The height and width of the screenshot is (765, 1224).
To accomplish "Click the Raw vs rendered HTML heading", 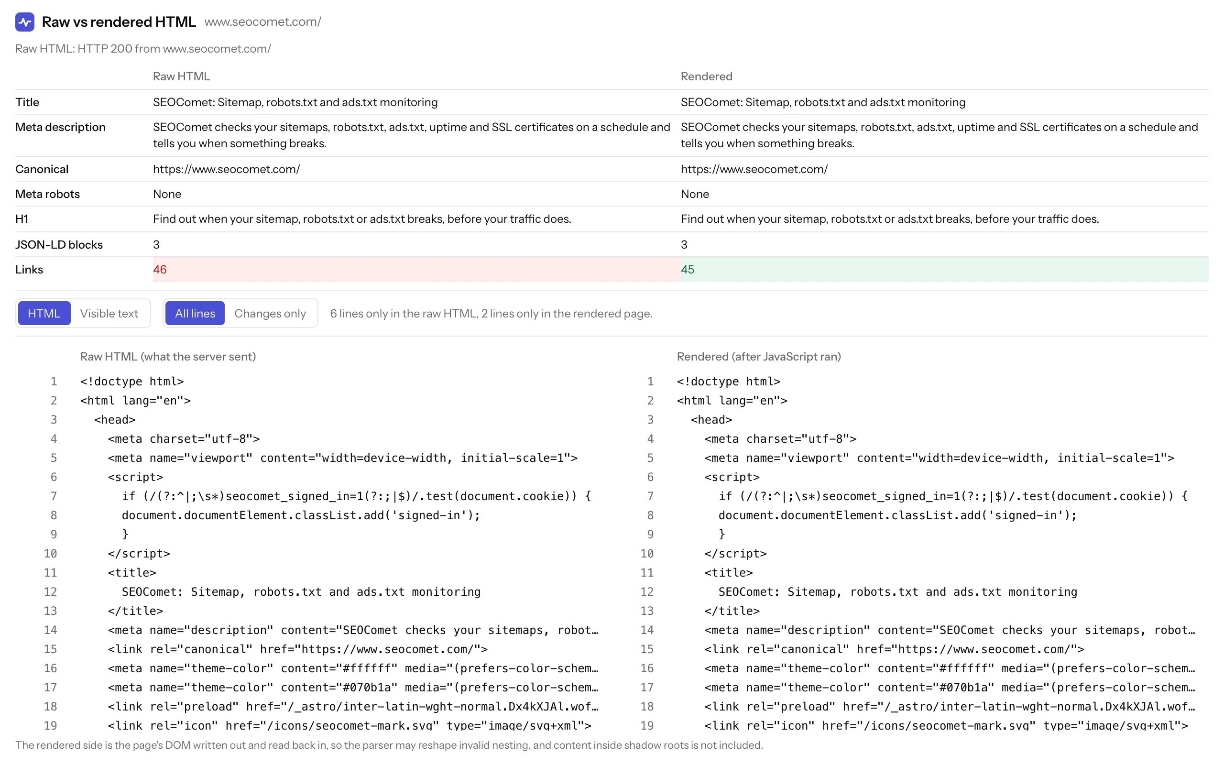I will pos(119,22).
